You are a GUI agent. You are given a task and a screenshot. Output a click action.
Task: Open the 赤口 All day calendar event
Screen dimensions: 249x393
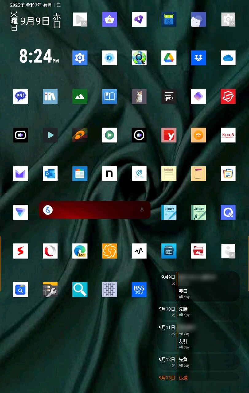[208, 294]
